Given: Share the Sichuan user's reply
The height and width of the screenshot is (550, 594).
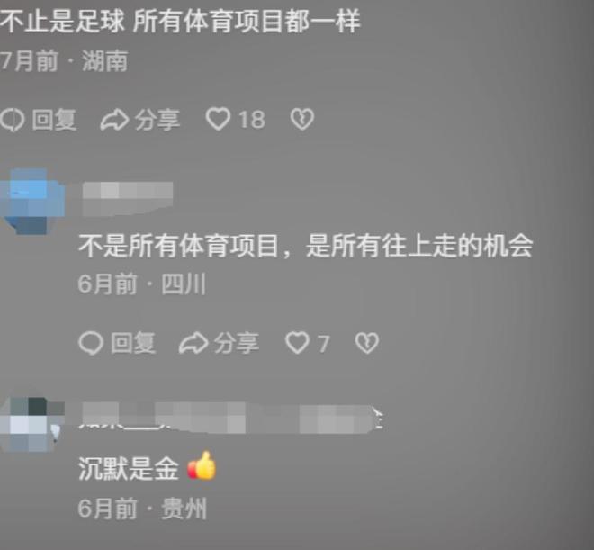Looking at the screenshot, I should click(x=219, y=343).
